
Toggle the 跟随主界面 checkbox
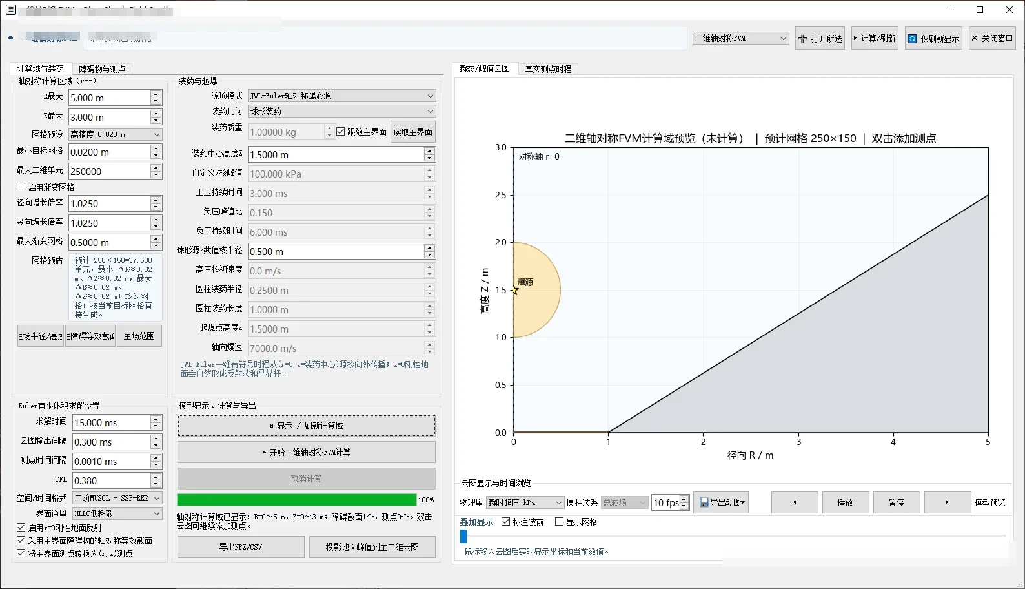click(x=341, y=132)
